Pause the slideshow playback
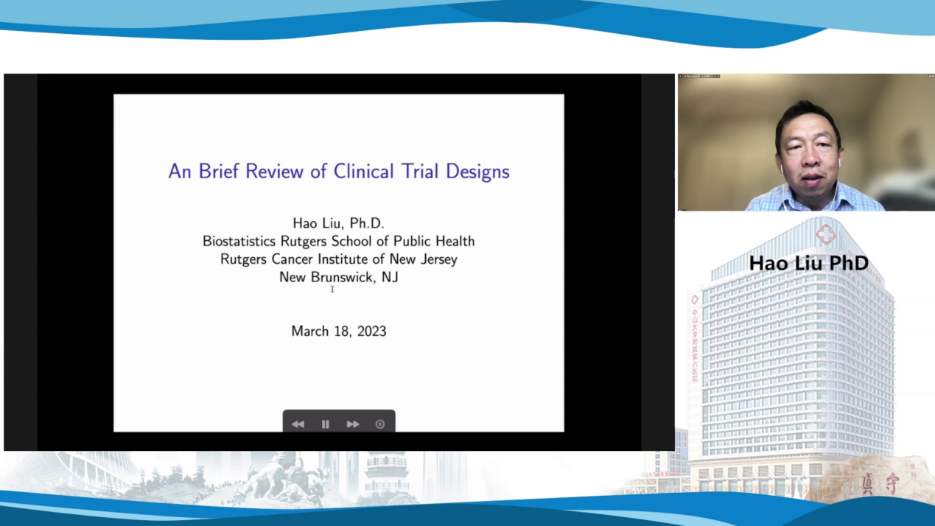935x526 pixels. (x=325, y=424)
